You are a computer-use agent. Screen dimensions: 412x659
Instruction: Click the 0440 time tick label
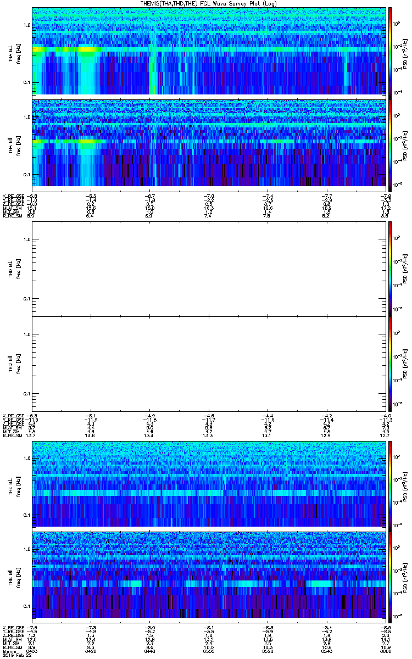[150, 651]
